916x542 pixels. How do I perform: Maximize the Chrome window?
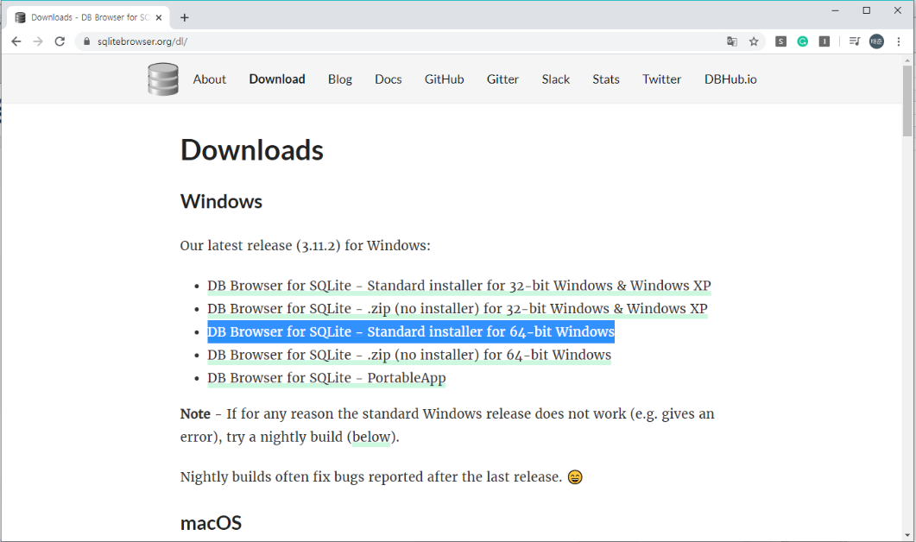(866, 10)
